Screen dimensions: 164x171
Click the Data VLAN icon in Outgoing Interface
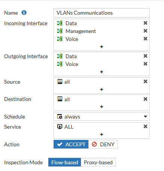coord(60,56)
